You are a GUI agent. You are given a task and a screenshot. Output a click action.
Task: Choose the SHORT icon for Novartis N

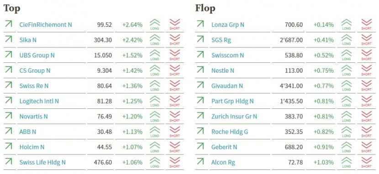175,117
